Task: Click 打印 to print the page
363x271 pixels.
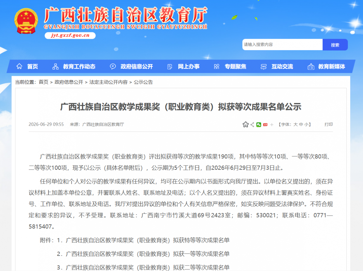Action: point(329,124)
